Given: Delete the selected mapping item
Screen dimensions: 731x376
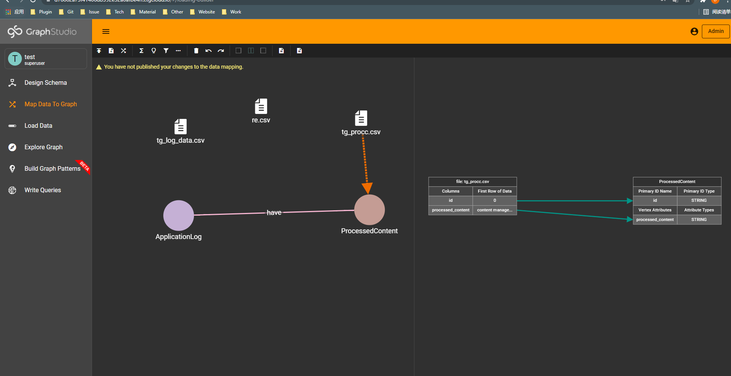Looking at the screenshot, I should [196, 50].
